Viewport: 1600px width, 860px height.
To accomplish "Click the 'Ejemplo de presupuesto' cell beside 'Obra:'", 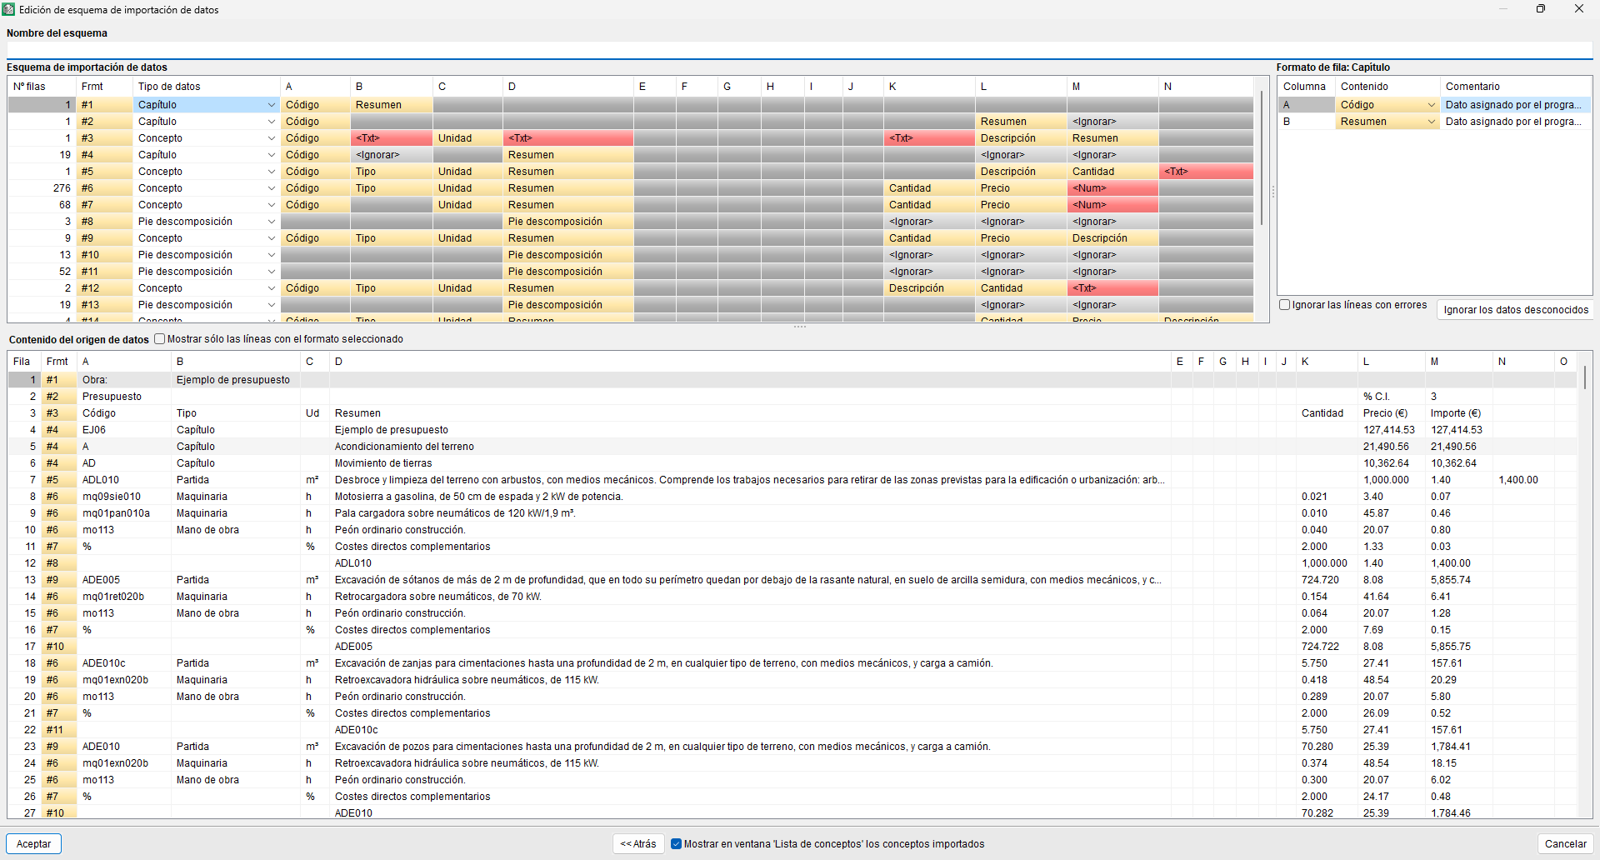I will 236,380.
